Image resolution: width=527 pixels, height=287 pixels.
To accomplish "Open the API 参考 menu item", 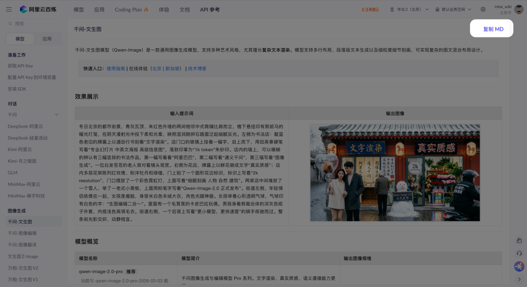I will point(210,10).
